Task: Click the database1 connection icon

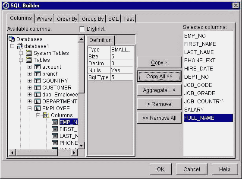Action: pos(20,46)
